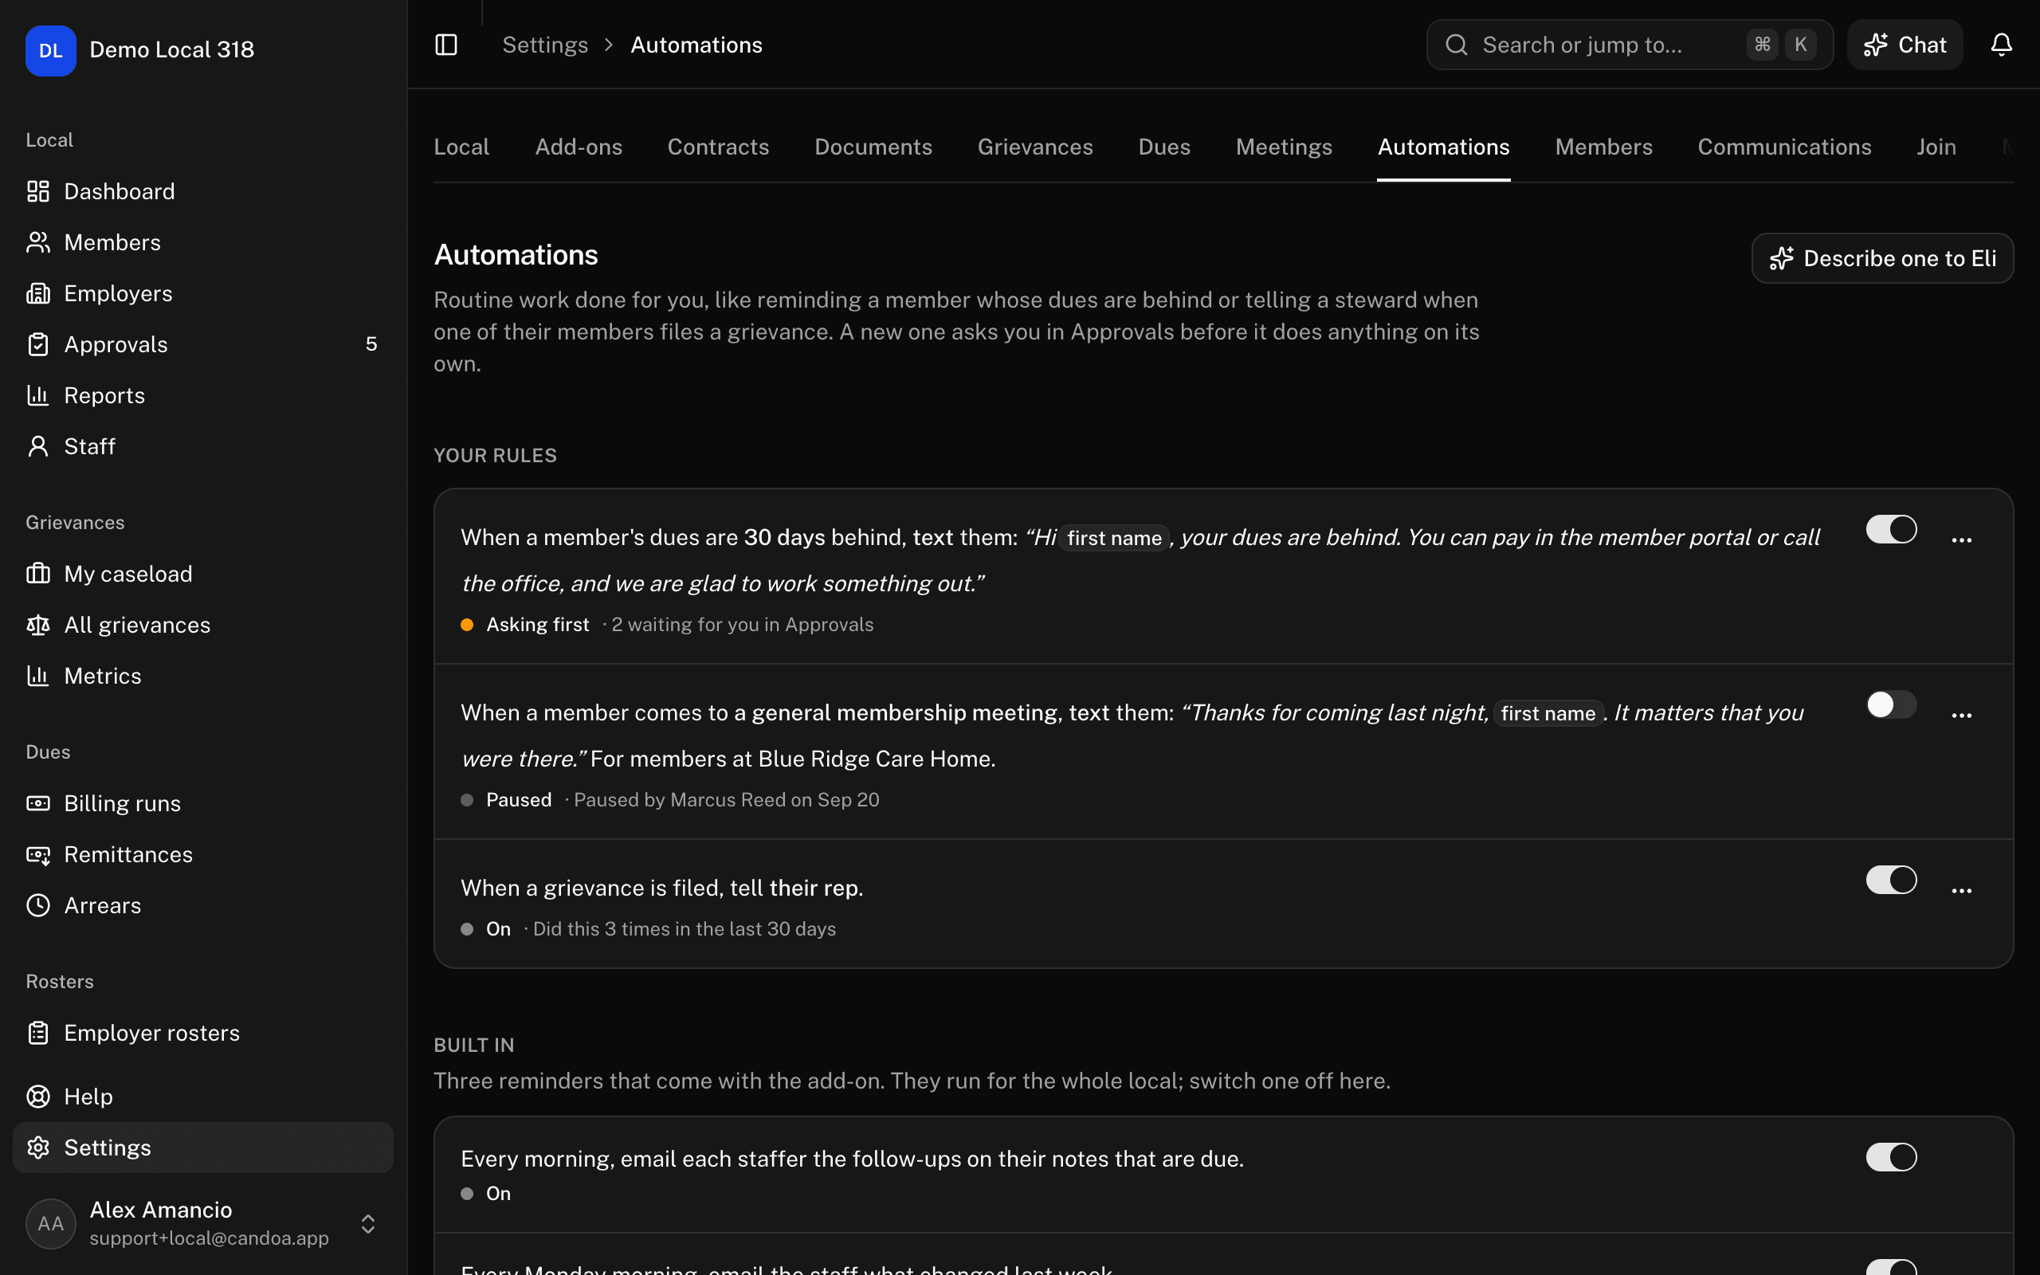Toggle the grievance filed rule off
Image resolution: width=2040 pixels, height=1275 pixels.
coord(1891,881)
